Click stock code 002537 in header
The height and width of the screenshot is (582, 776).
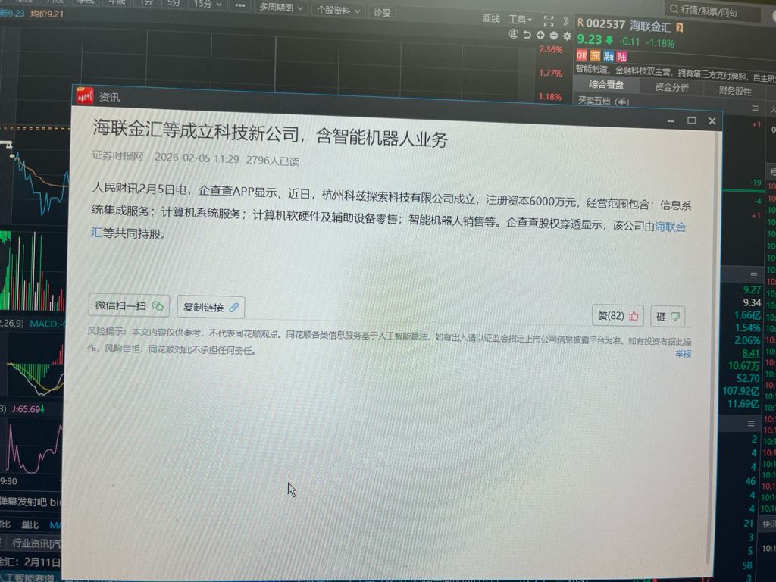pos(605,23)
